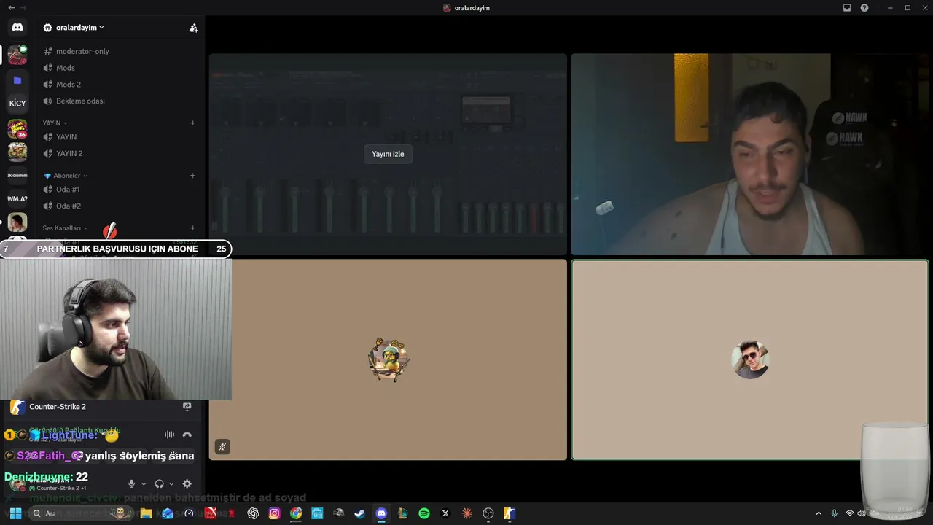This screenshot has height=525, width=933.
Task: Open Instagram from the taskbar
Action: tap(274, 513)
